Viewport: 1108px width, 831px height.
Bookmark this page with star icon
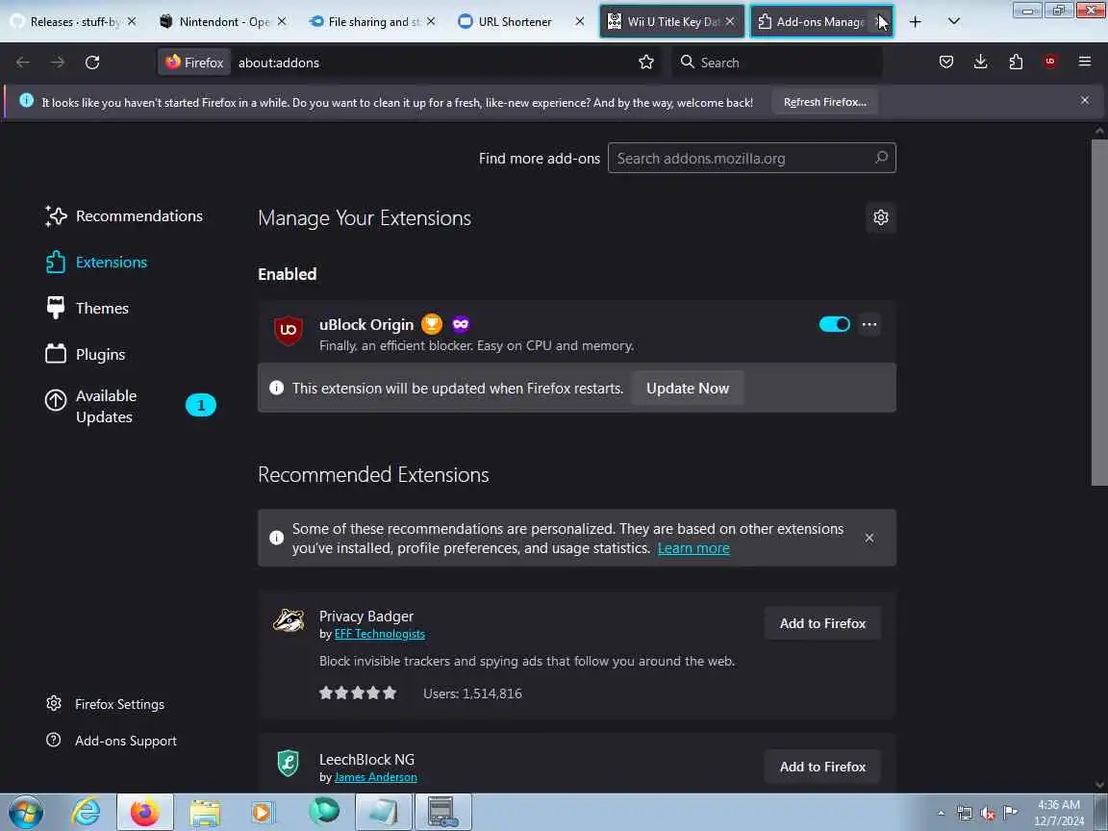[x=646, y=63]
